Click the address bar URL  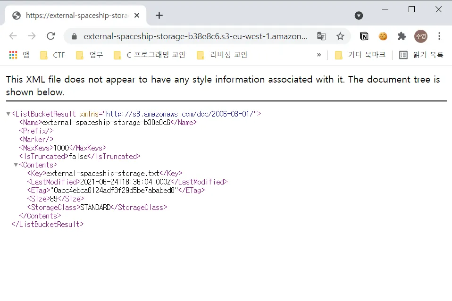pos(195,36)
